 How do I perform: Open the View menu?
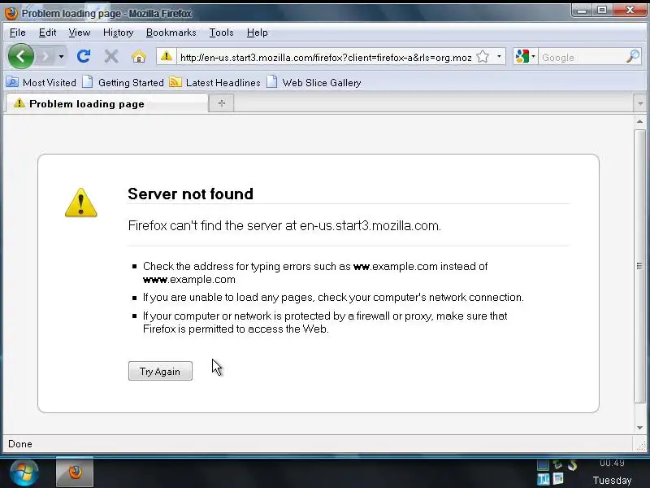79,33
